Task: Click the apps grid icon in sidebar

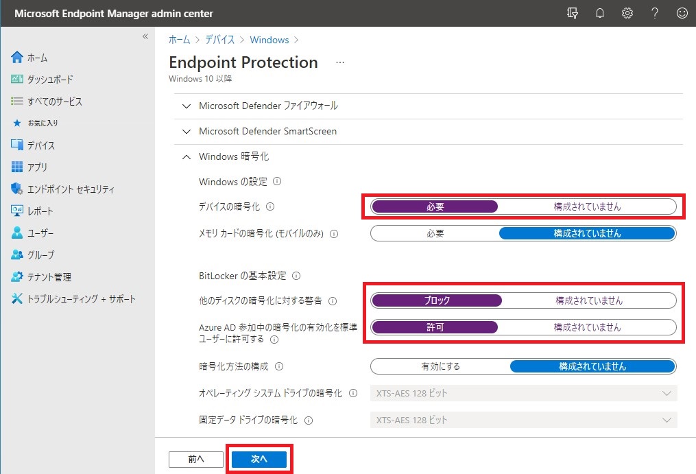Action: click(17, 167)
